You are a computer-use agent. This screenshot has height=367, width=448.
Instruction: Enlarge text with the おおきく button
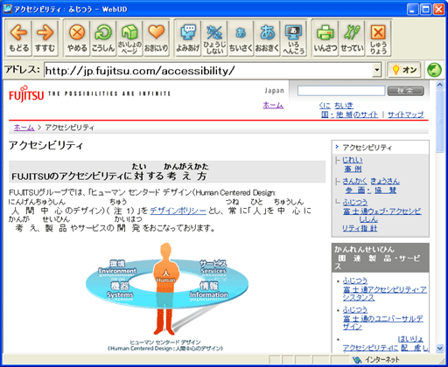pyautogui.click(x=267, y=38)
